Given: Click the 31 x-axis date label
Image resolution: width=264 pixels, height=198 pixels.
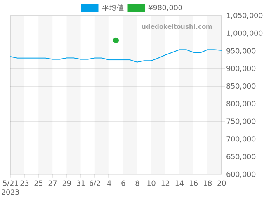Looking at the screenshot, I should point(81,183).
